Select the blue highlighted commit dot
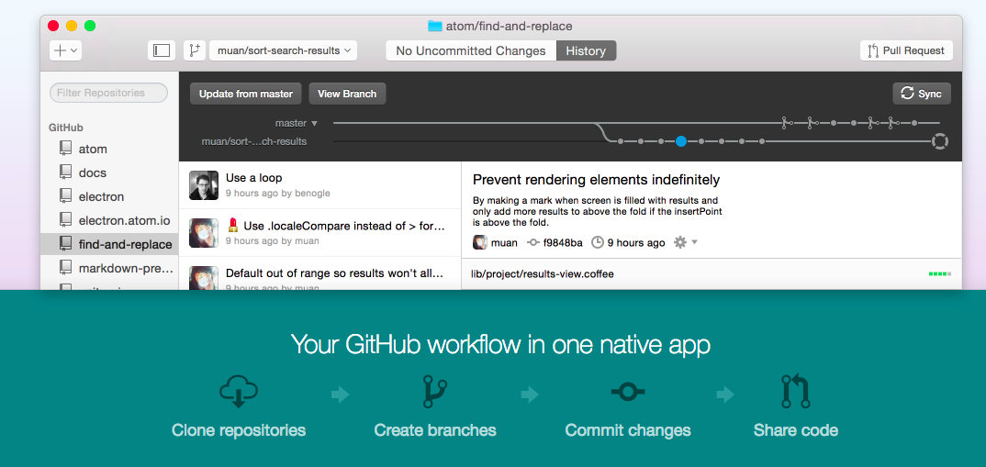The width and height of the screenshot is (986, 467). (x=681, y=141)
